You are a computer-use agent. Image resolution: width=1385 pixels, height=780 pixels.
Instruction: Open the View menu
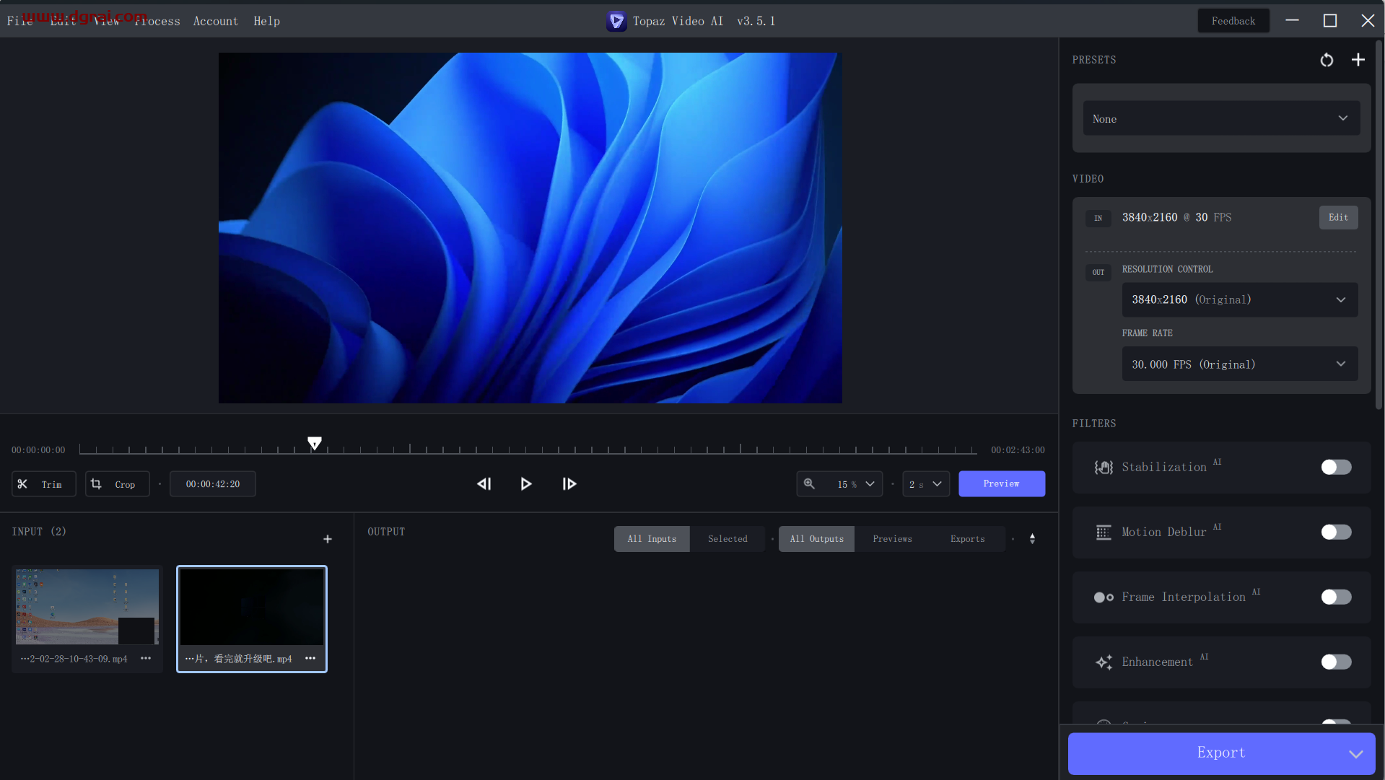[107, 21]
